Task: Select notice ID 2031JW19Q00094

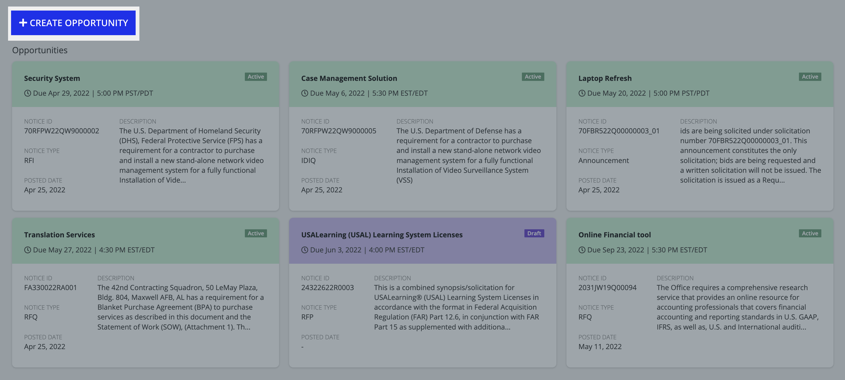Action: [x=607, y=288]
